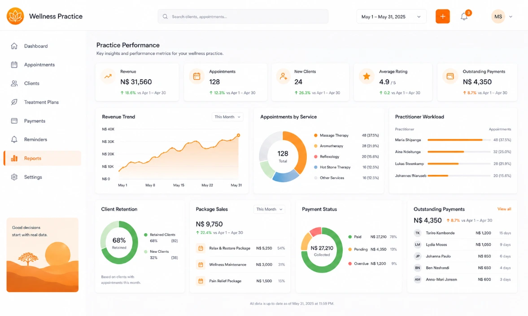Click Aina Ndeitunga practitioner row name
This screenshot has height=316, width=528.
408,152
